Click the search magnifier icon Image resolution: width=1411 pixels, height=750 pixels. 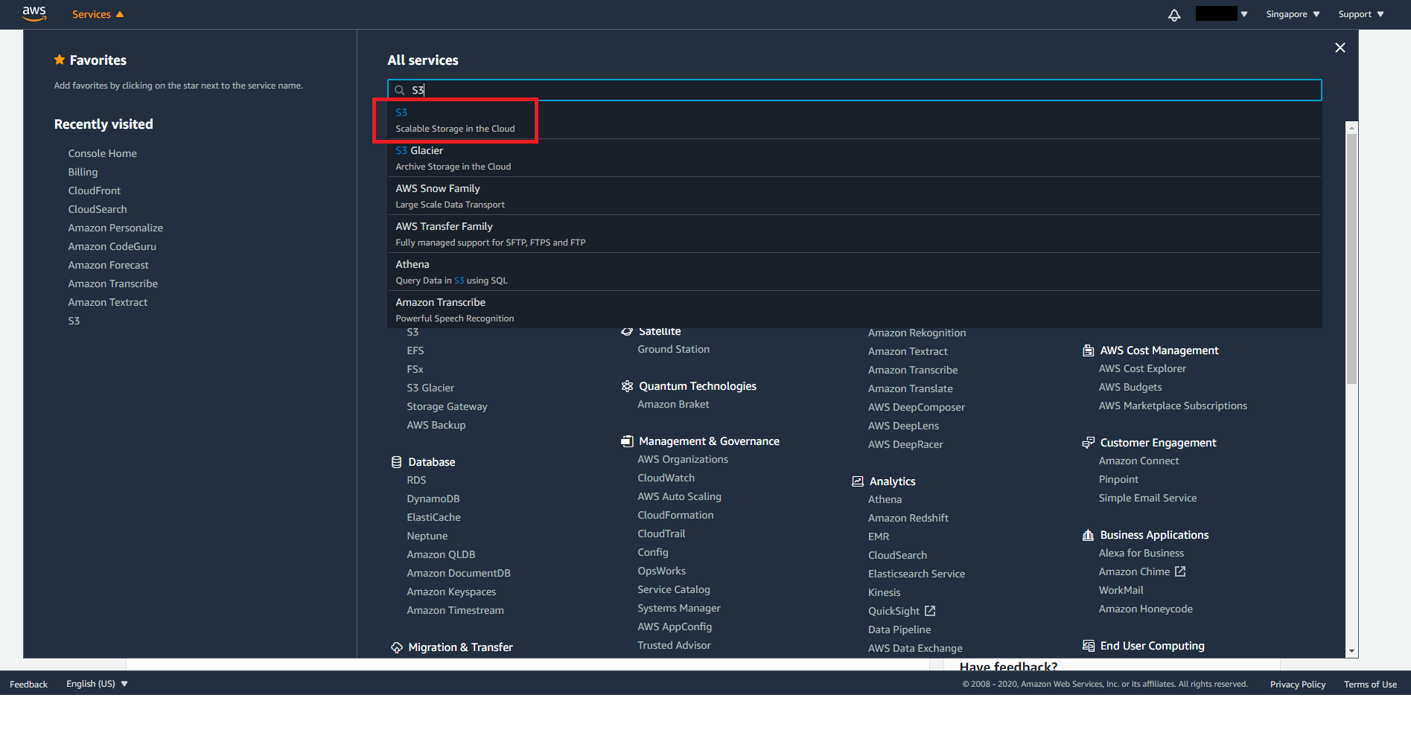pyautogui.click(x=400, y=90)
